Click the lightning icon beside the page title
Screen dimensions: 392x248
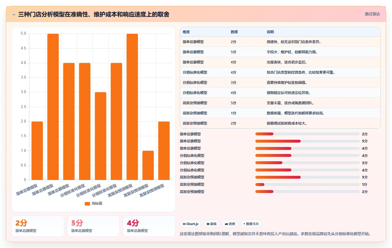pos(14,14)
